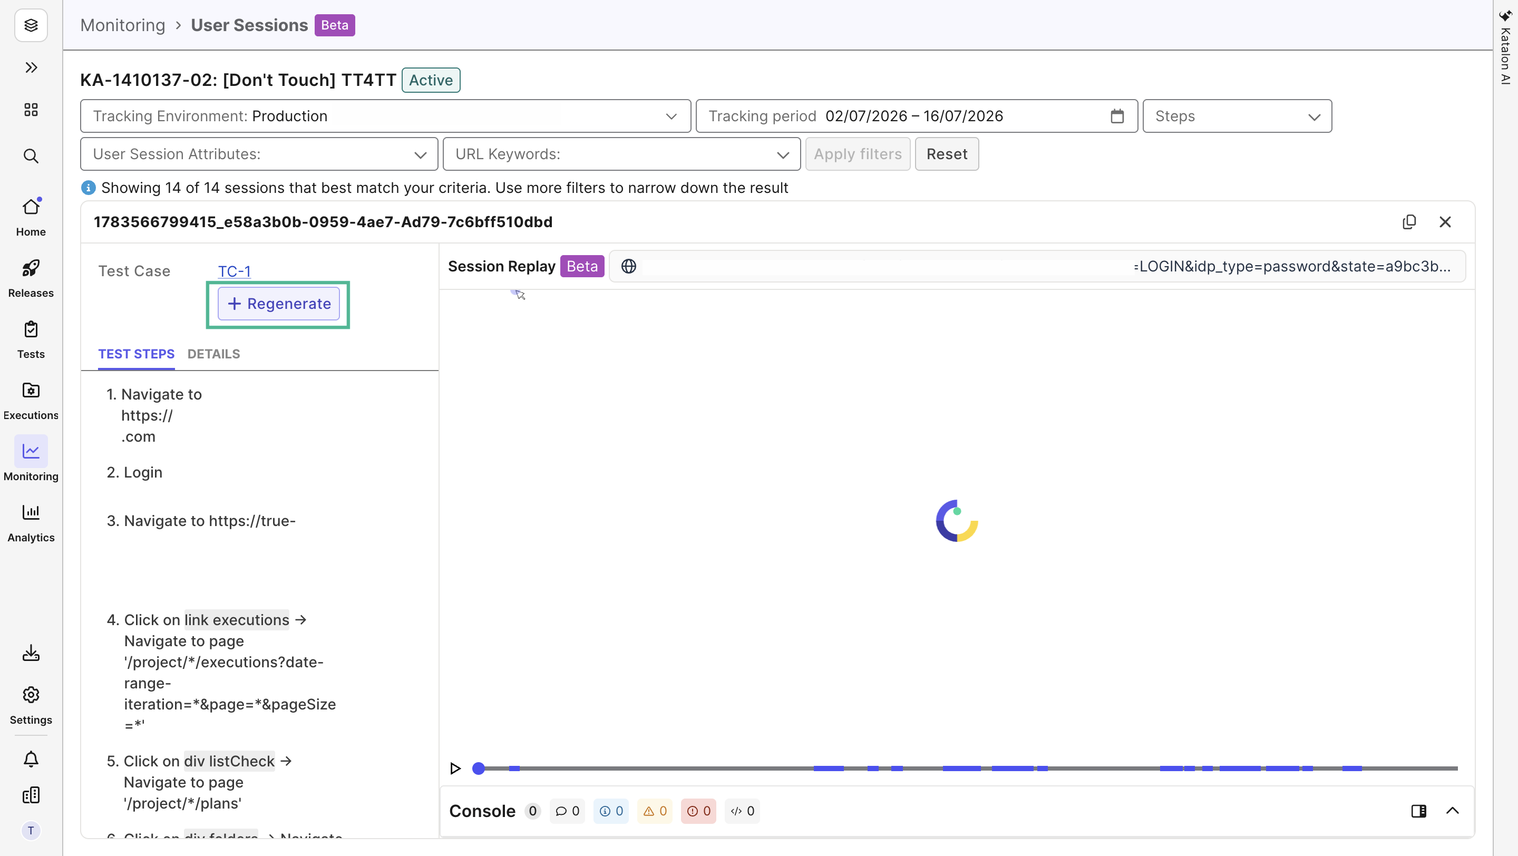Click the replay timeline scrubber handle
The height and width of the screenshot is (856, 1518).
coord(479,768)
